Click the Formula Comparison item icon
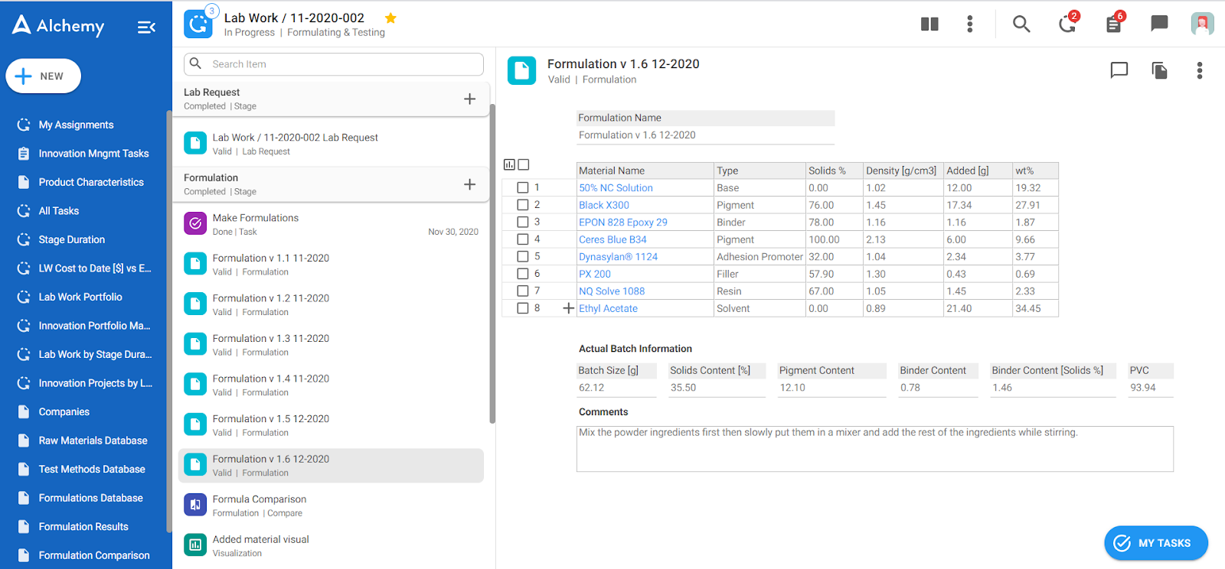This screenshot has width=1225, height=569. pos(195,505)
